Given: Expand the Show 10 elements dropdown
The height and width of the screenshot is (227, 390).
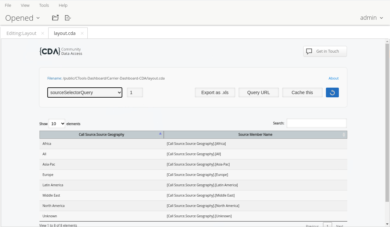Looking at the screenshot, I should coord(57,124).
